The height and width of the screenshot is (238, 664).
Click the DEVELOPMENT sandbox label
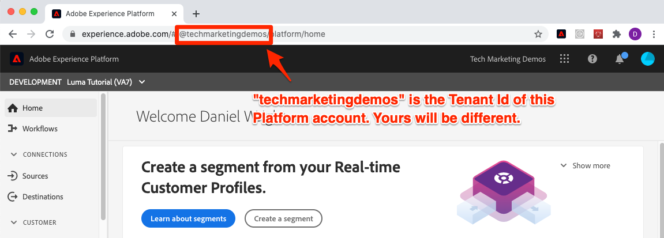36,82
